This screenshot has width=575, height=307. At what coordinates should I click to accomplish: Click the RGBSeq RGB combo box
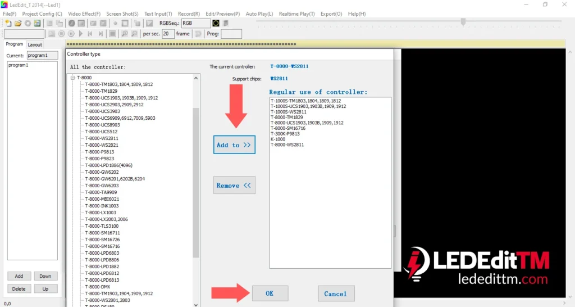[x=196, y=23]
